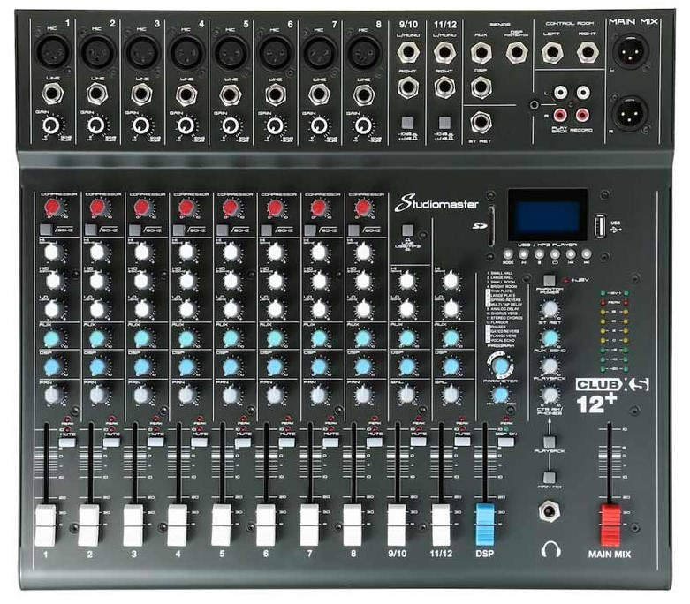Click the 9/10 BAL knob
Viewport: 690px width, 604px height.
407,395
